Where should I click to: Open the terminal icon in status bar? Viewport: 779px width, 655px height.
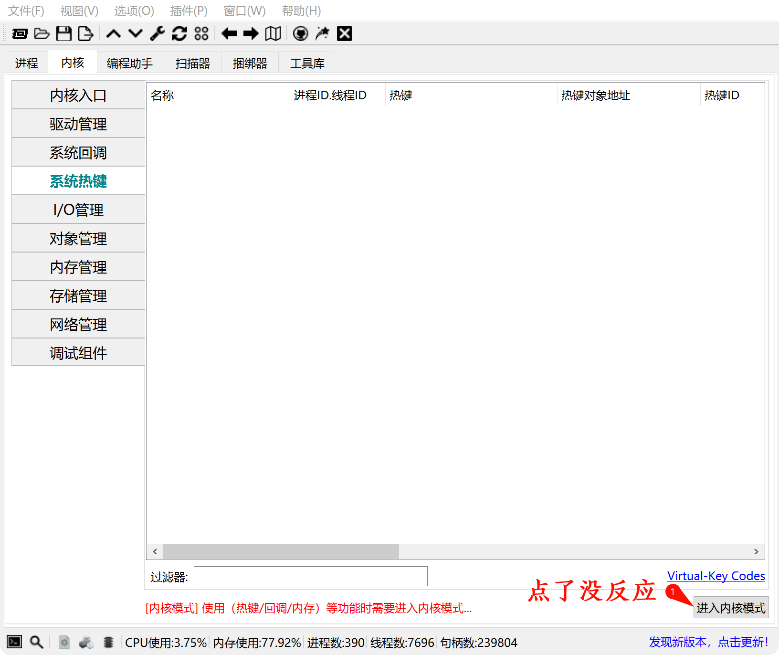click(x=14, y=642)
